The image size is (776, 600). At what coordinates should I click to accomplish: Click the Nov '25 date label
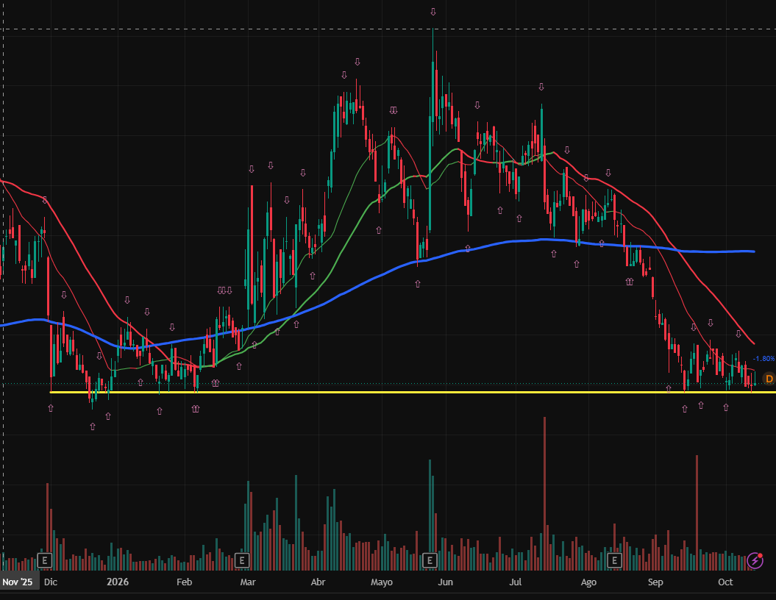coord(18,582)
